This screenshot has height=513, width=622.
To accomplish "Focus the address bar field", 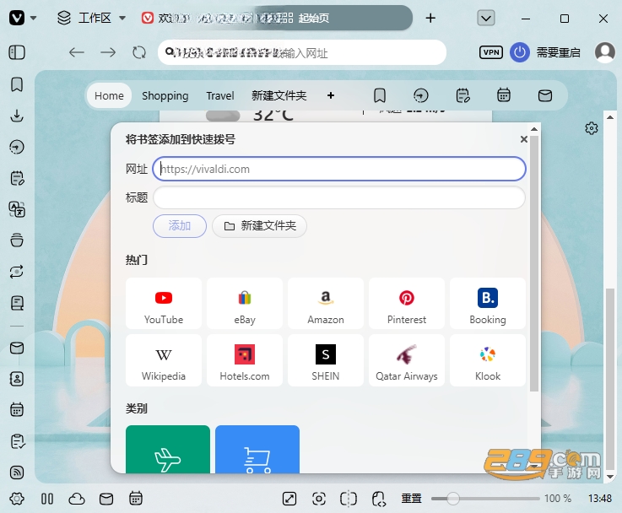I will [302, 52].
